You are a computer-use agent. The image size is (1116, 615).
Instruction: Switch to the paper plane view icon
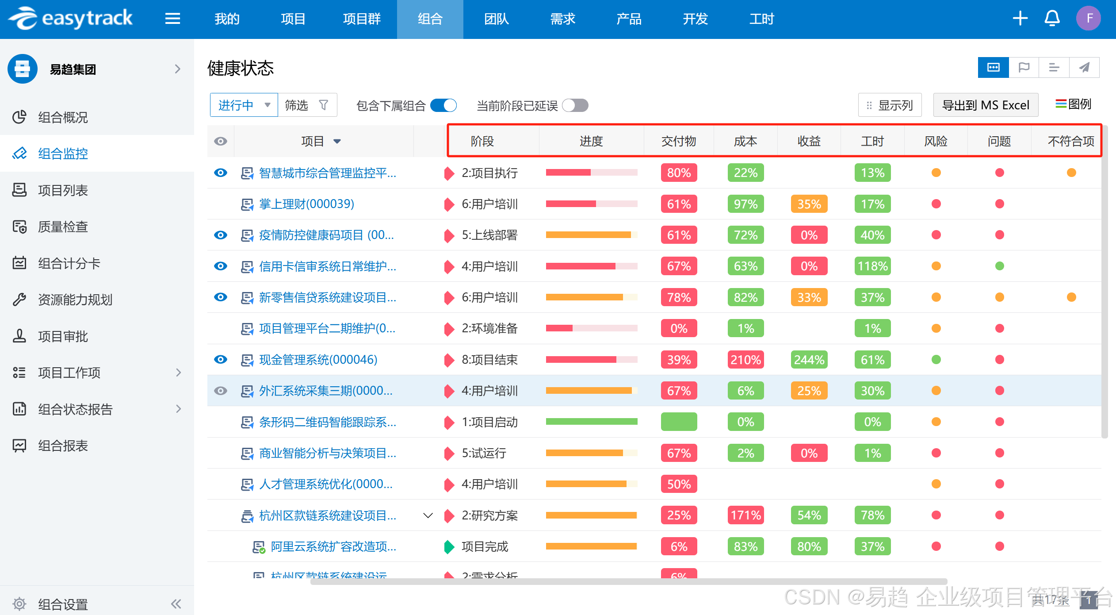(x=1084, y=67)
